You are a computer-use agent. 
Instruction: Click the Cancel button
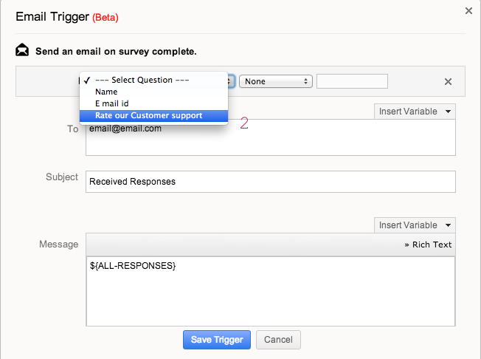[x=278, y=340]
